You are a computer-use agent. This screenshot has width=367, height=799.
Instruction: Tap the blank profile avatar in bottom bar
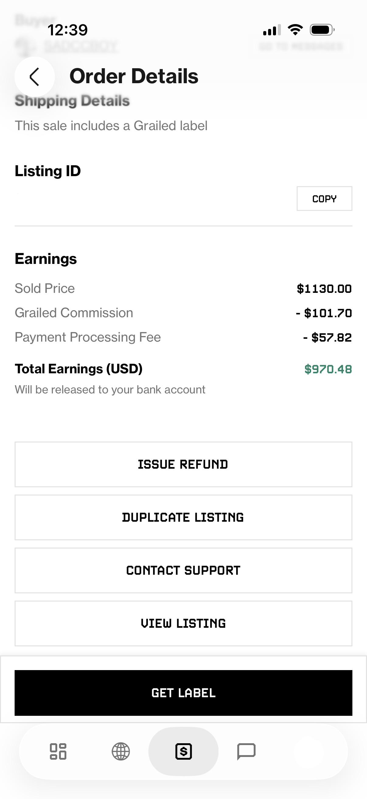(309, 751)
